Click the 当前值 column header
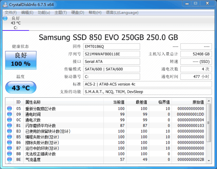 [115, 102]
